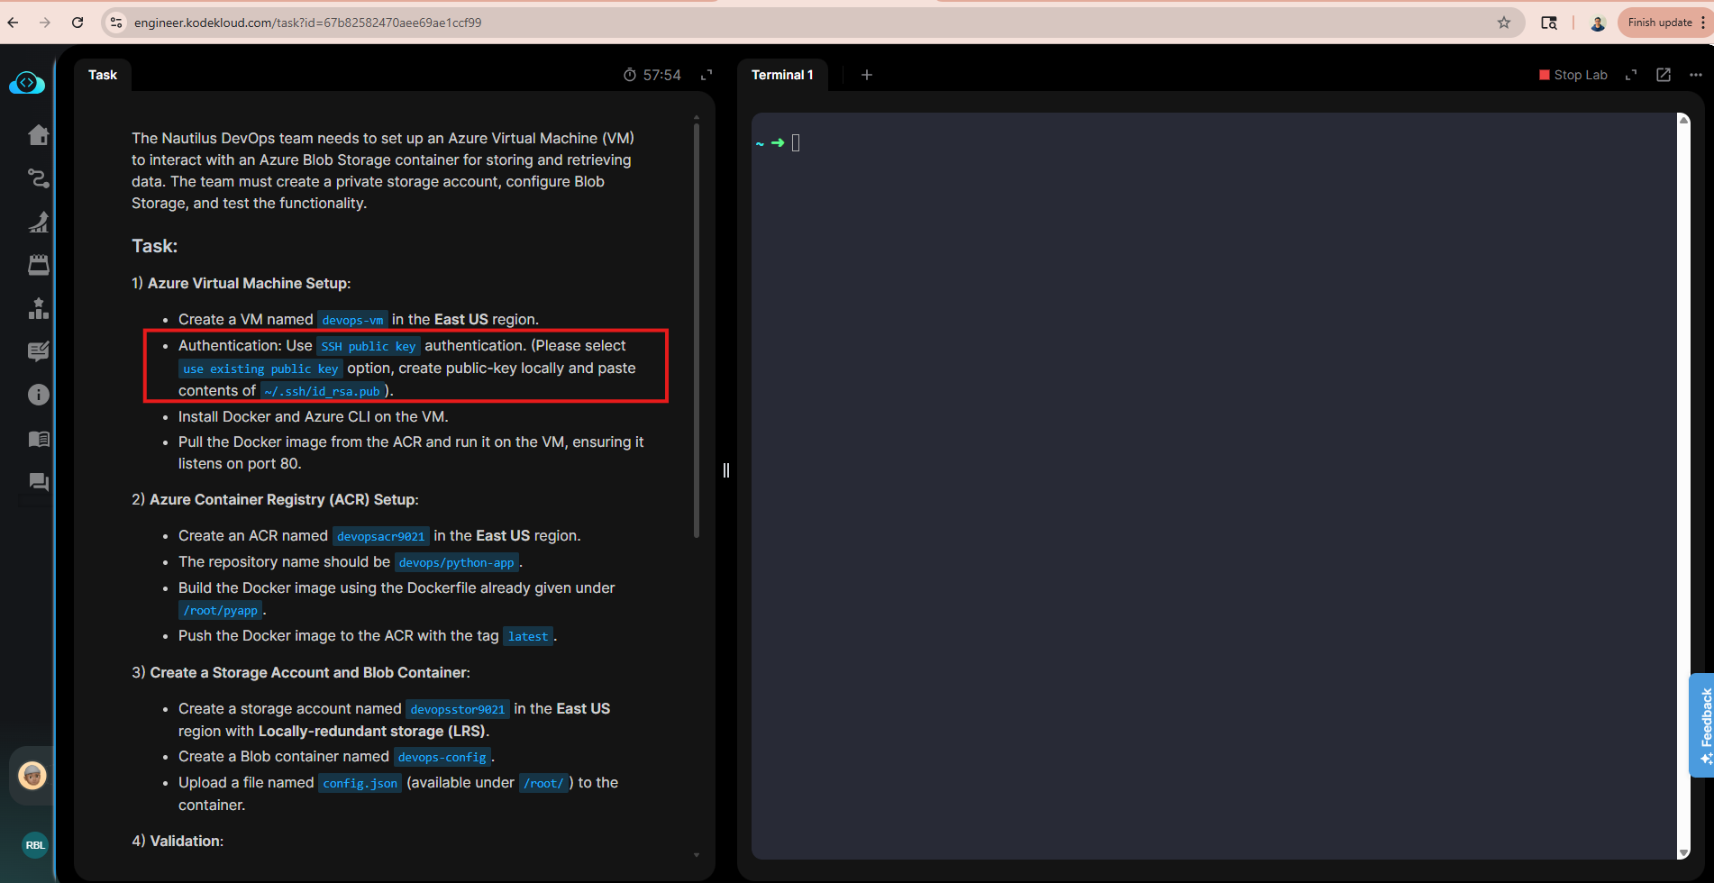Click the /root/ path snippet

click(544, 783)
